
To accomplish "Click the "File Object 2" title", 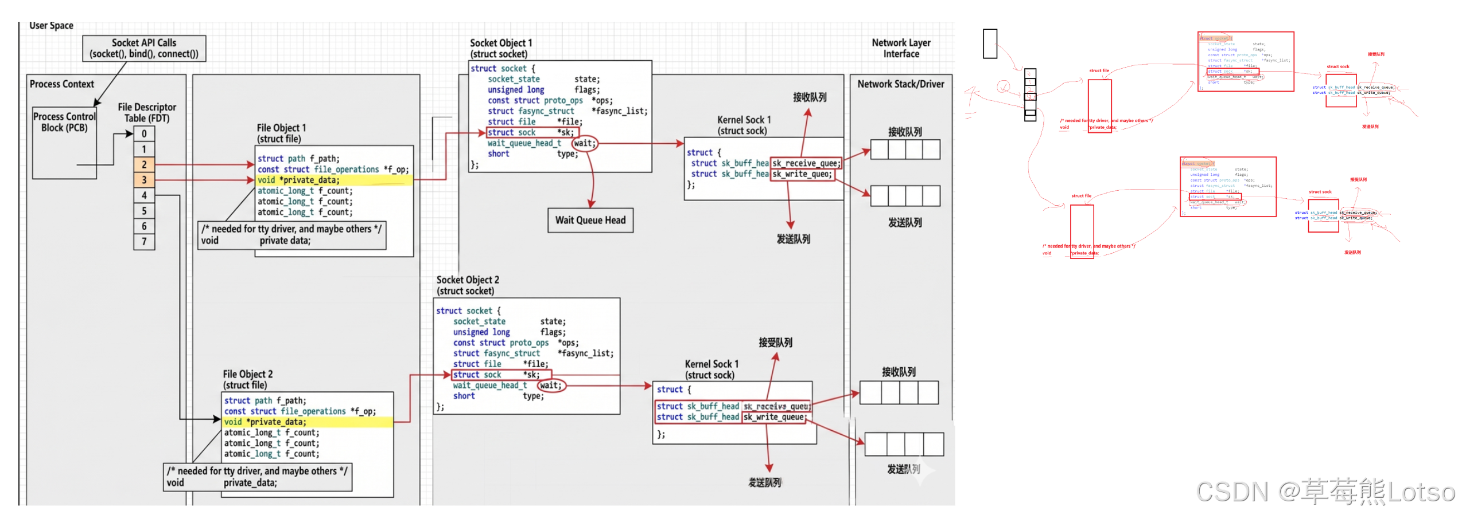I will 248,380.
